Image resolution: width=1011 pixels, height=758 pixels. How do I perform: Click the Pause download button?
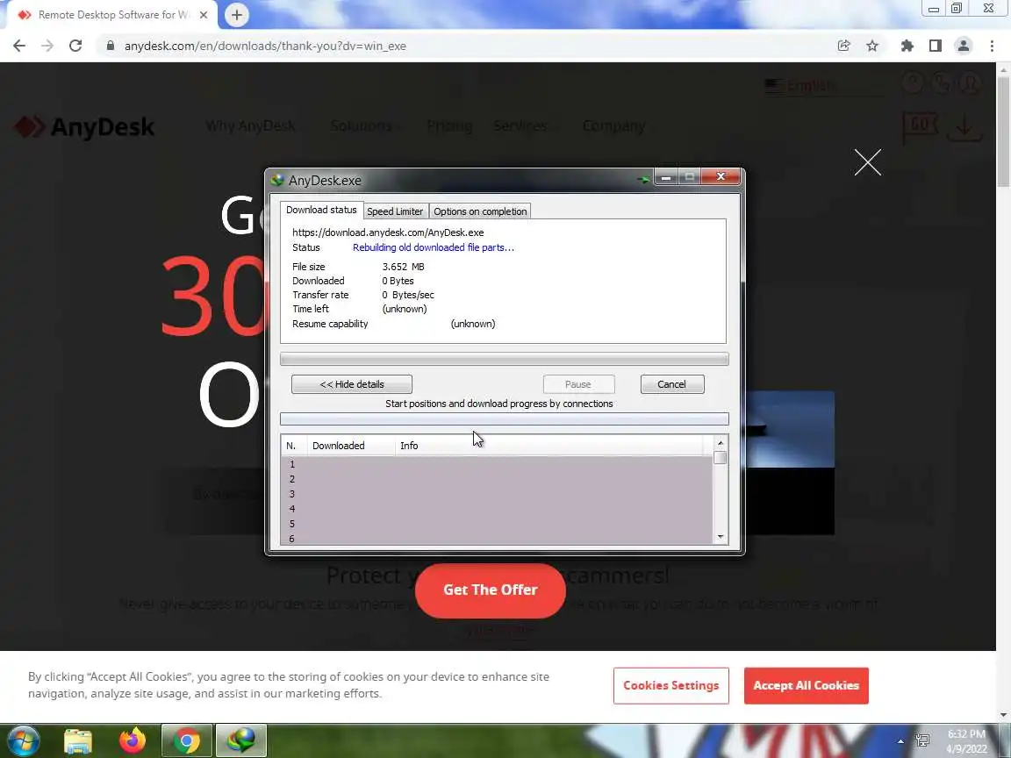[578, 384]
